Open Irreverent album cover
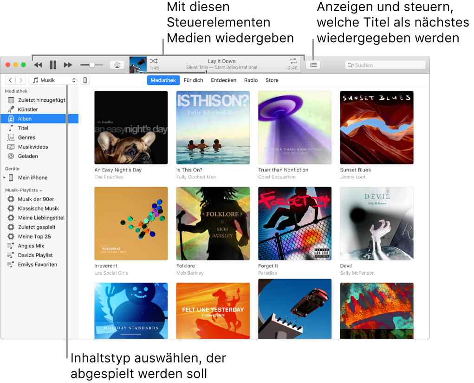 click(131, 223)
